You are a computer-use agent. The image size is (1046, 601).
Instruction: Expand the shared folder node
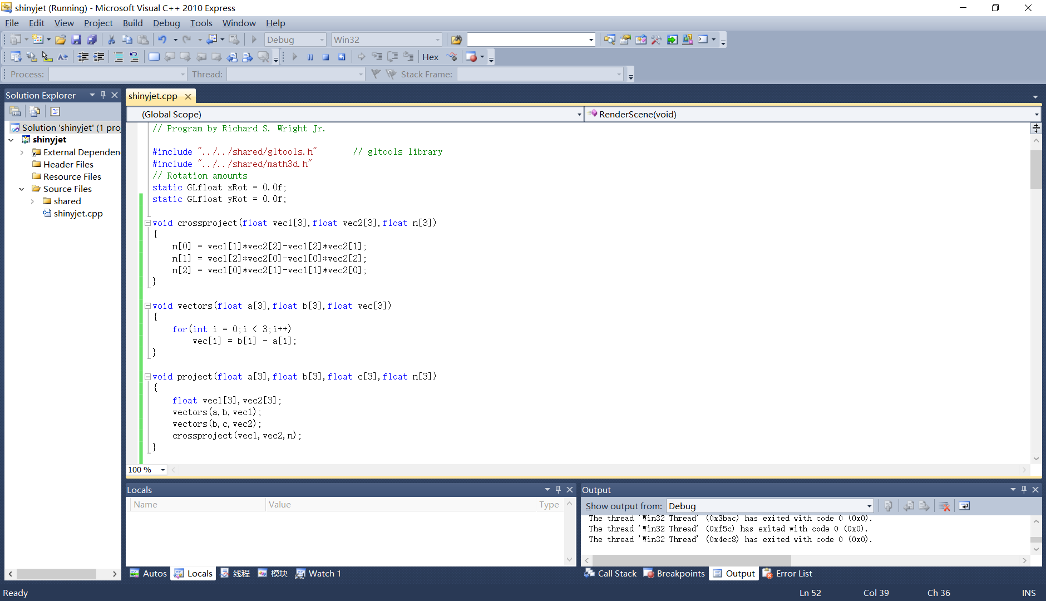click(32, 201)
